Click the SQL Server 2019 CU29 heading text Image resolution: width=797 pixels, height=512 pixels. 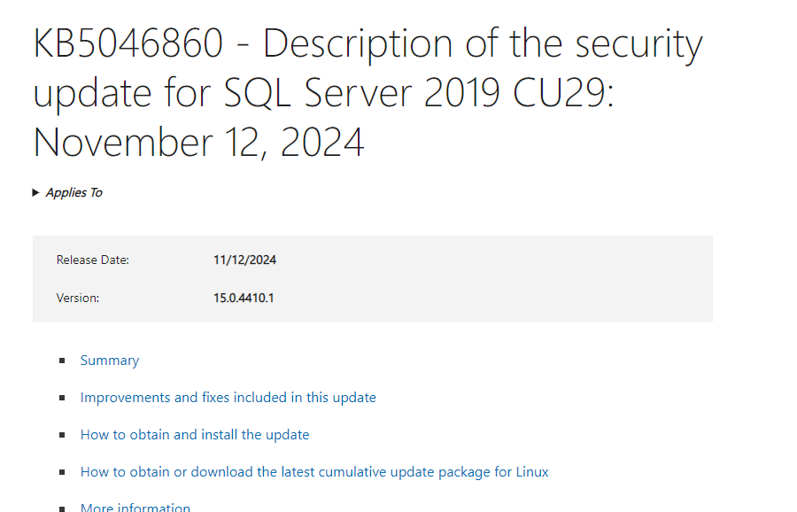tap(418, 93)
